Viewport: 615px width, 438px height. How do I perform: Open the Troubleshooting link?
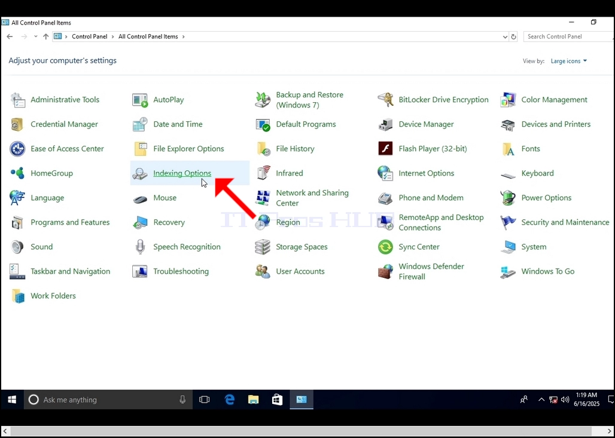tap(181, 271)
